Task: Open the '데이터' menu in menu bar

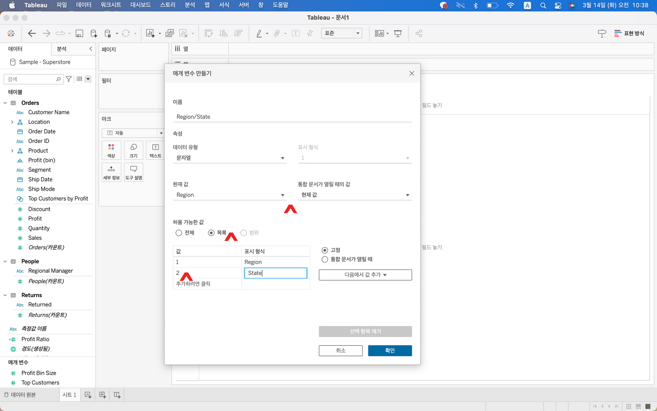Action: (x=84, y=5)
